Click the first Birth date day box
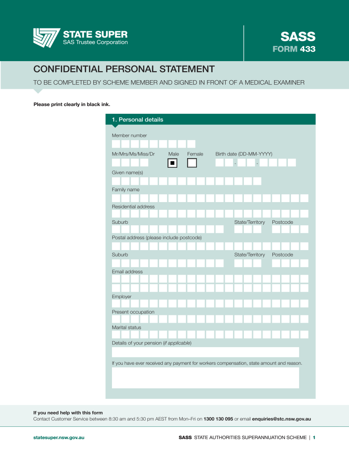 [220, 162]
